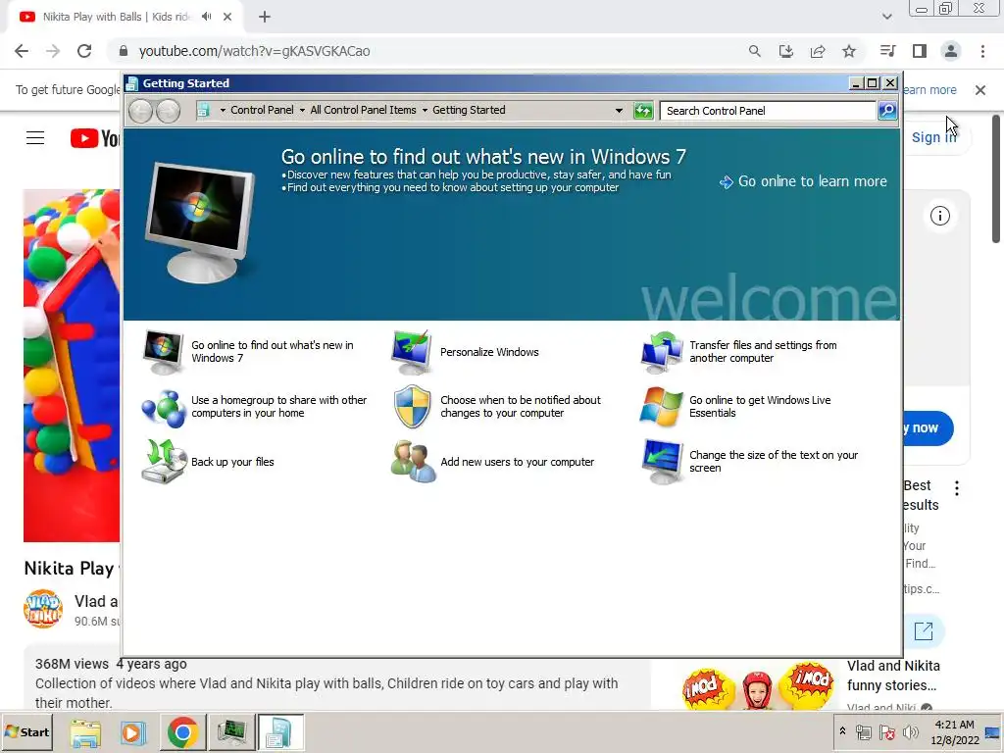Open Windows Media Player in taskbar

[x=133, y=731]
